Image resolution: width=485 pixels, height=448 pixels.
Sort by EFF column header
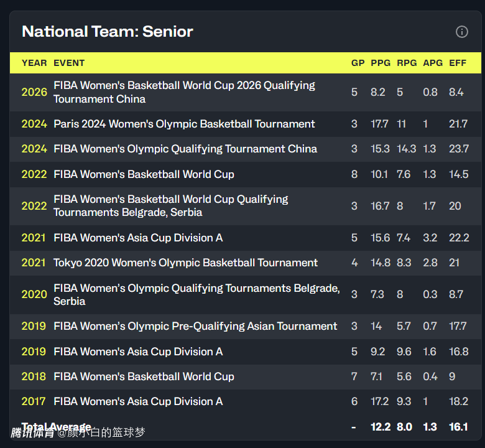coord(458,63)
